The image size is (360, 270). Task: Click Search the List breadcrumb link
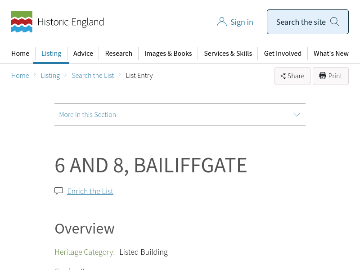93,76
